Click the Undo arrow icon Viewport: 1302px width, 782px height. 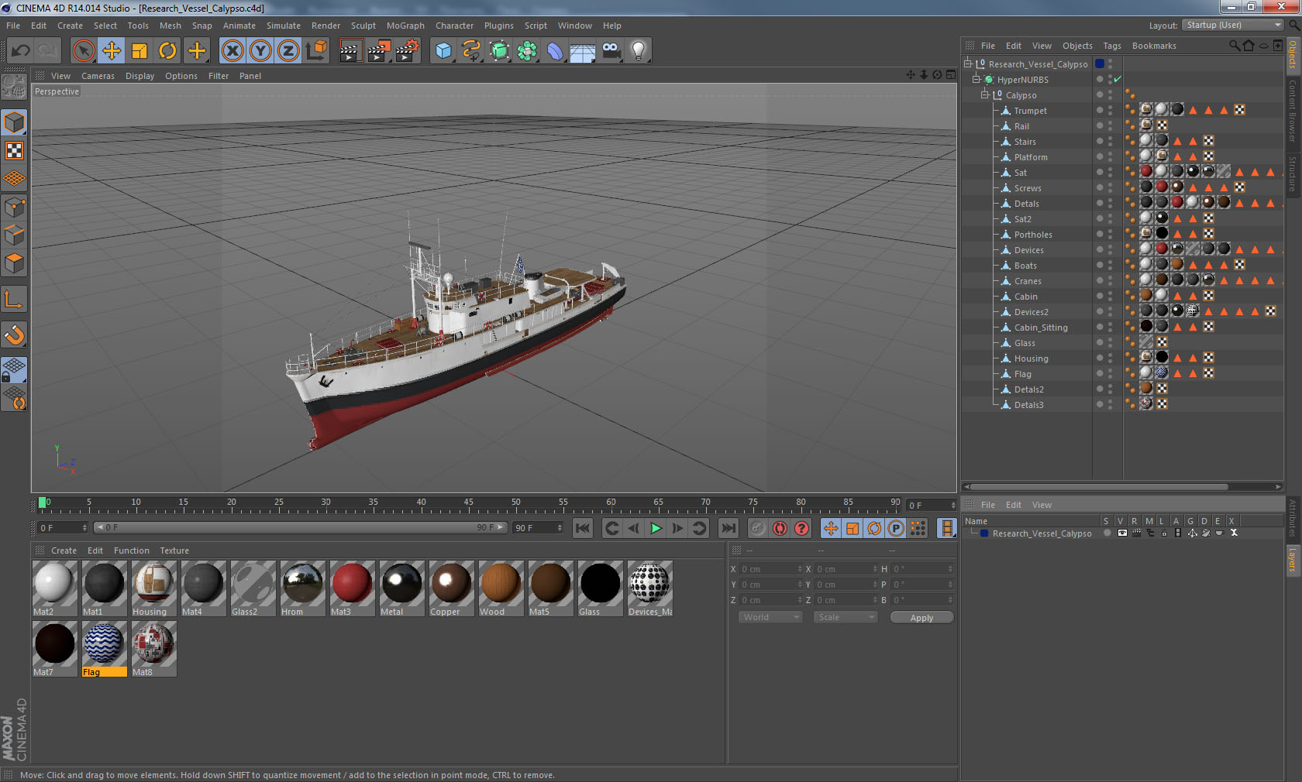pos(20,51)
